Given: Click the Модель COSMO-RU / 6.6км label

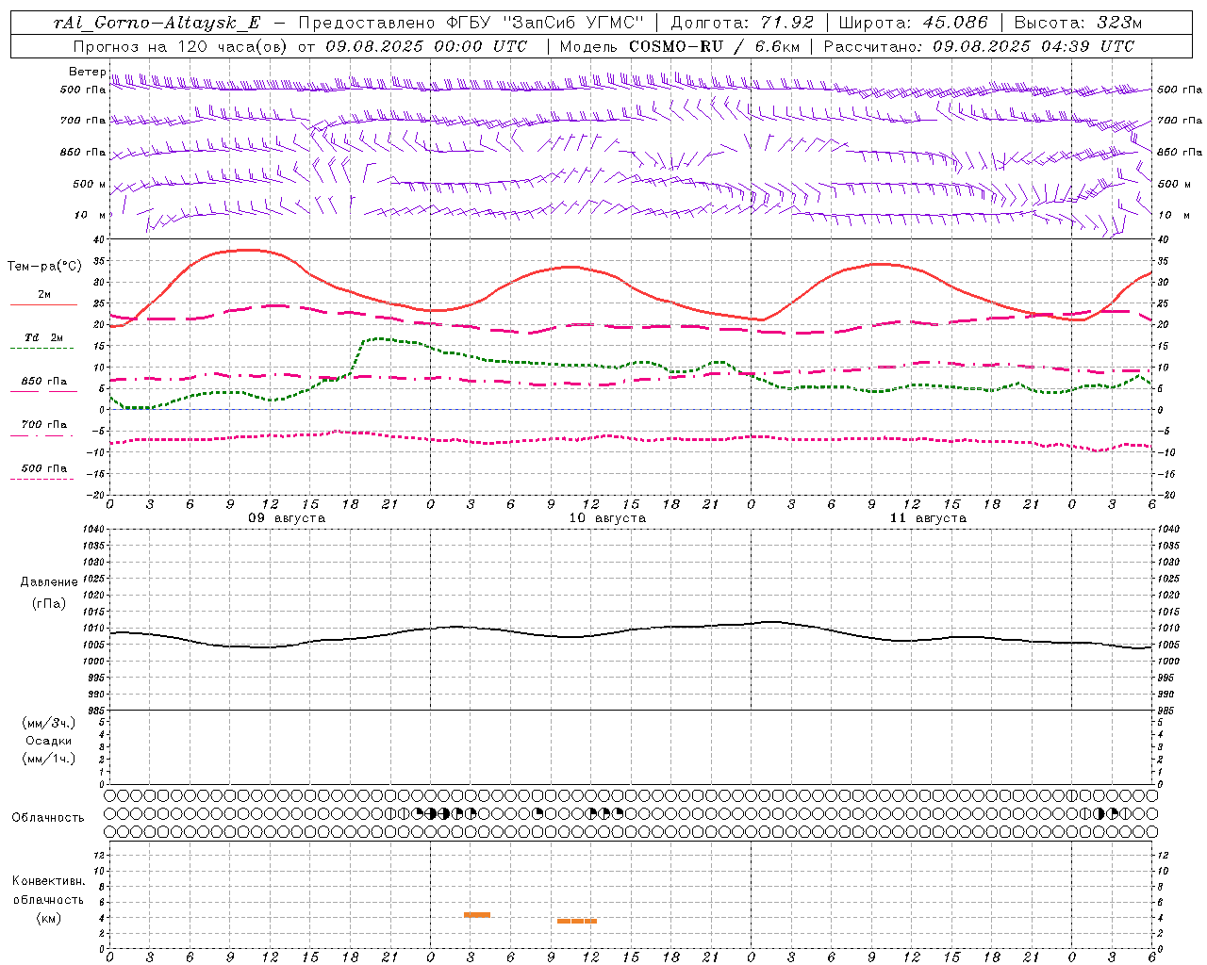Looking at the screenshot, I should 679,46.
